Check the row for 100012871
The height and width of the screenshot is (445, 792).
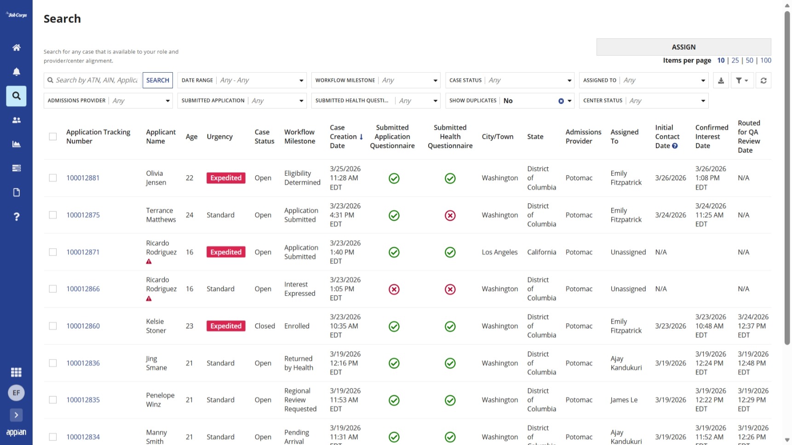coord(53,252)
